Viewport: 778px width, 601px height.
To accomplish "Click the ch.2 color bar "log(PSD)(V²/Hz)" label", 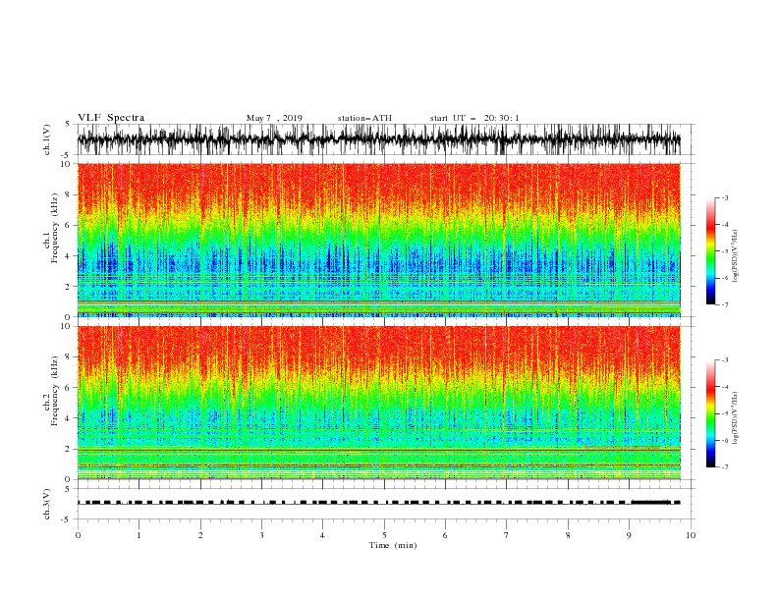I will (735, 417).
